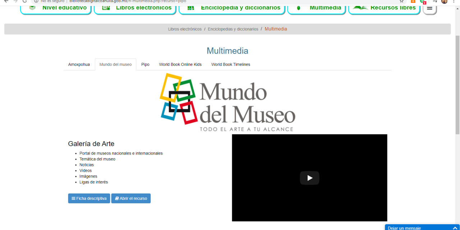Bookmark this page with the star icon
The width and height of the screenshot is (460, 230).
(x=402, y=1)
